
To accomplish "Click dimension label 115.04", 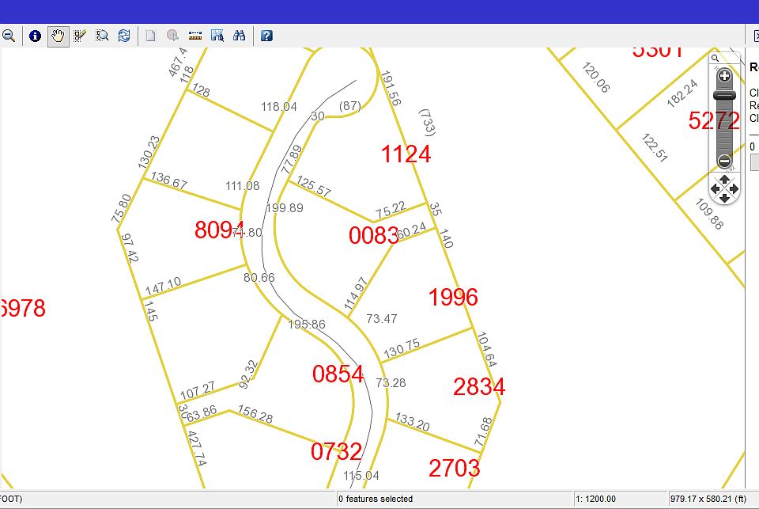I will (x=361, y=476).
